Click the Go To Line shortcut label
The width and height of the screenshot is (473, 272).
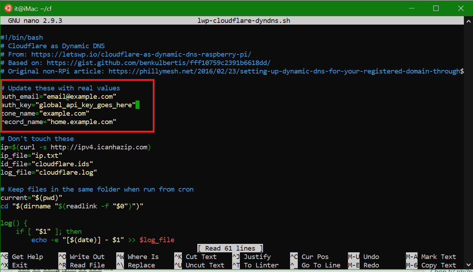click(321, 265)
